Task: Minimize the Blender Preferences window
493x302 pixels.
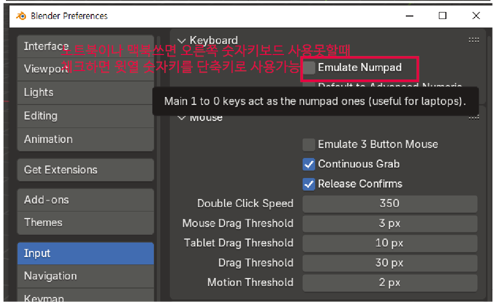Action: click(409, 15)
